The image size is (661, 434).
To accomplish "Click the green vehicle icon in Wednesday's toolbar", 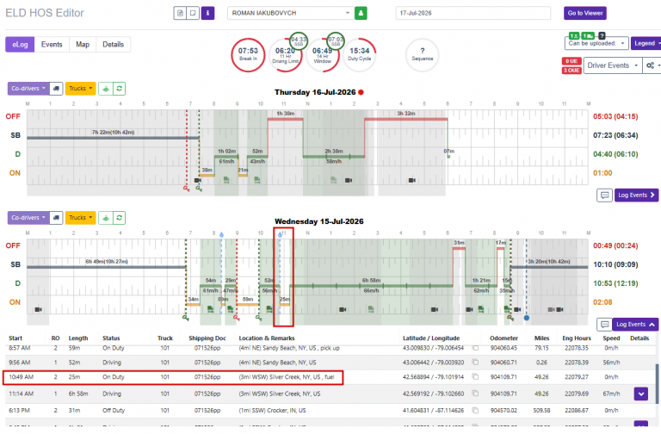I will tap(106, 218).
